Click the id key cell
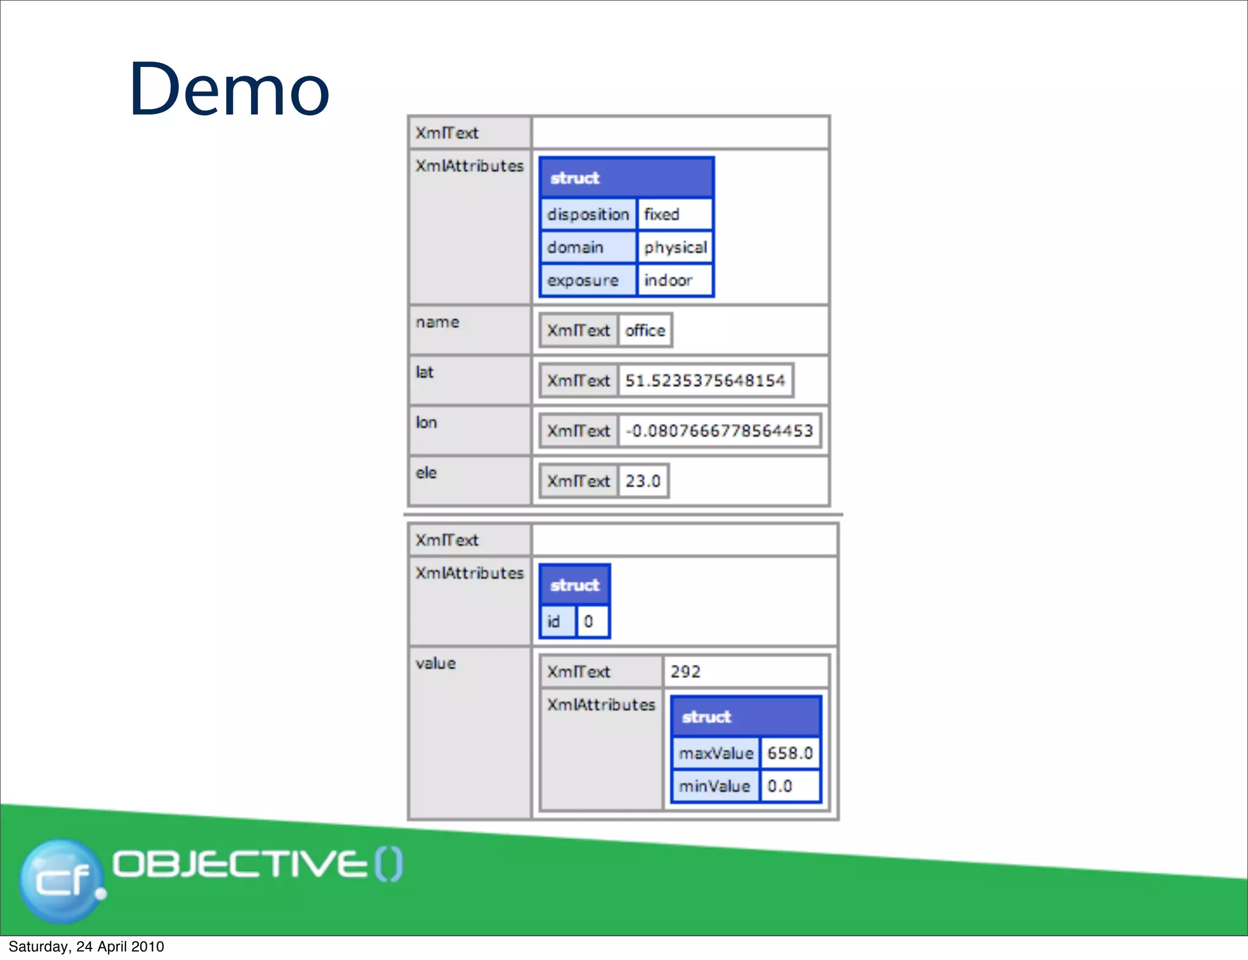 click(557, 621)
